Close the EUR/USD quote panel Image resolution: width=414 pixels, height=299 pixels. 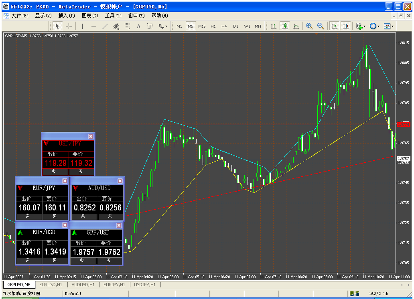coord(65,225)
